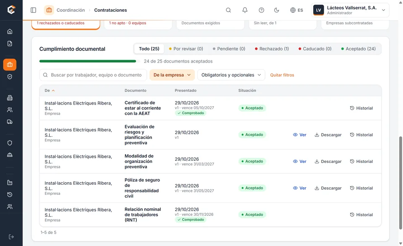Open the plain shield icon in sidebar
Viewport: 403px width, 246px height.
(10, 143)
